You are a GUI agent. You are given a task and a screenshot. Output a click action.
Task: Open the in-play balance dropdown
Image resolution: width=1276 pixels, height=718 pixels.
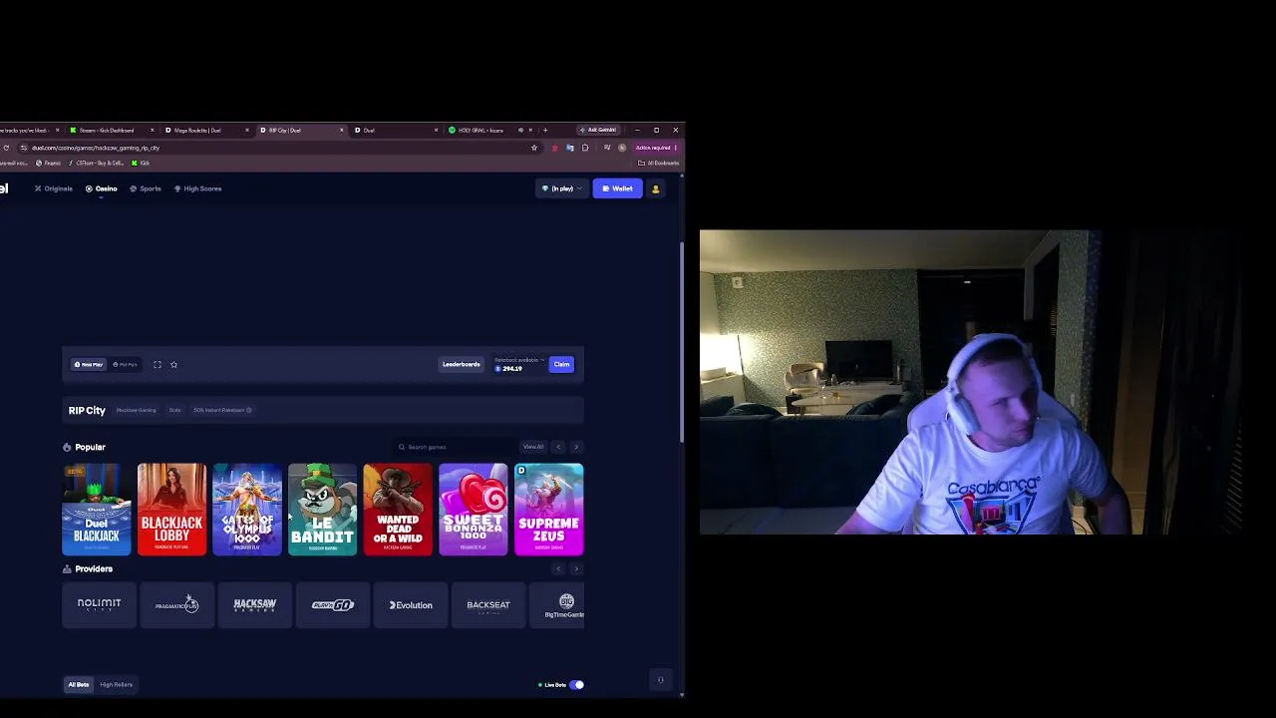(561, 188)
